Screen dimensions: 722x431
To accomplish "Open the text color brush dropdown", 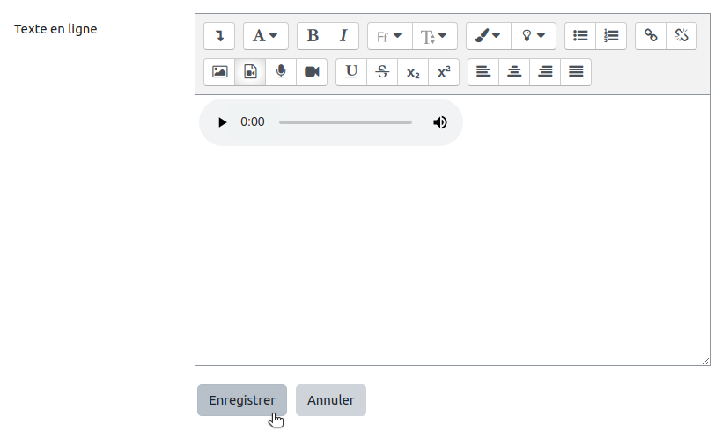I will [488, 36].
